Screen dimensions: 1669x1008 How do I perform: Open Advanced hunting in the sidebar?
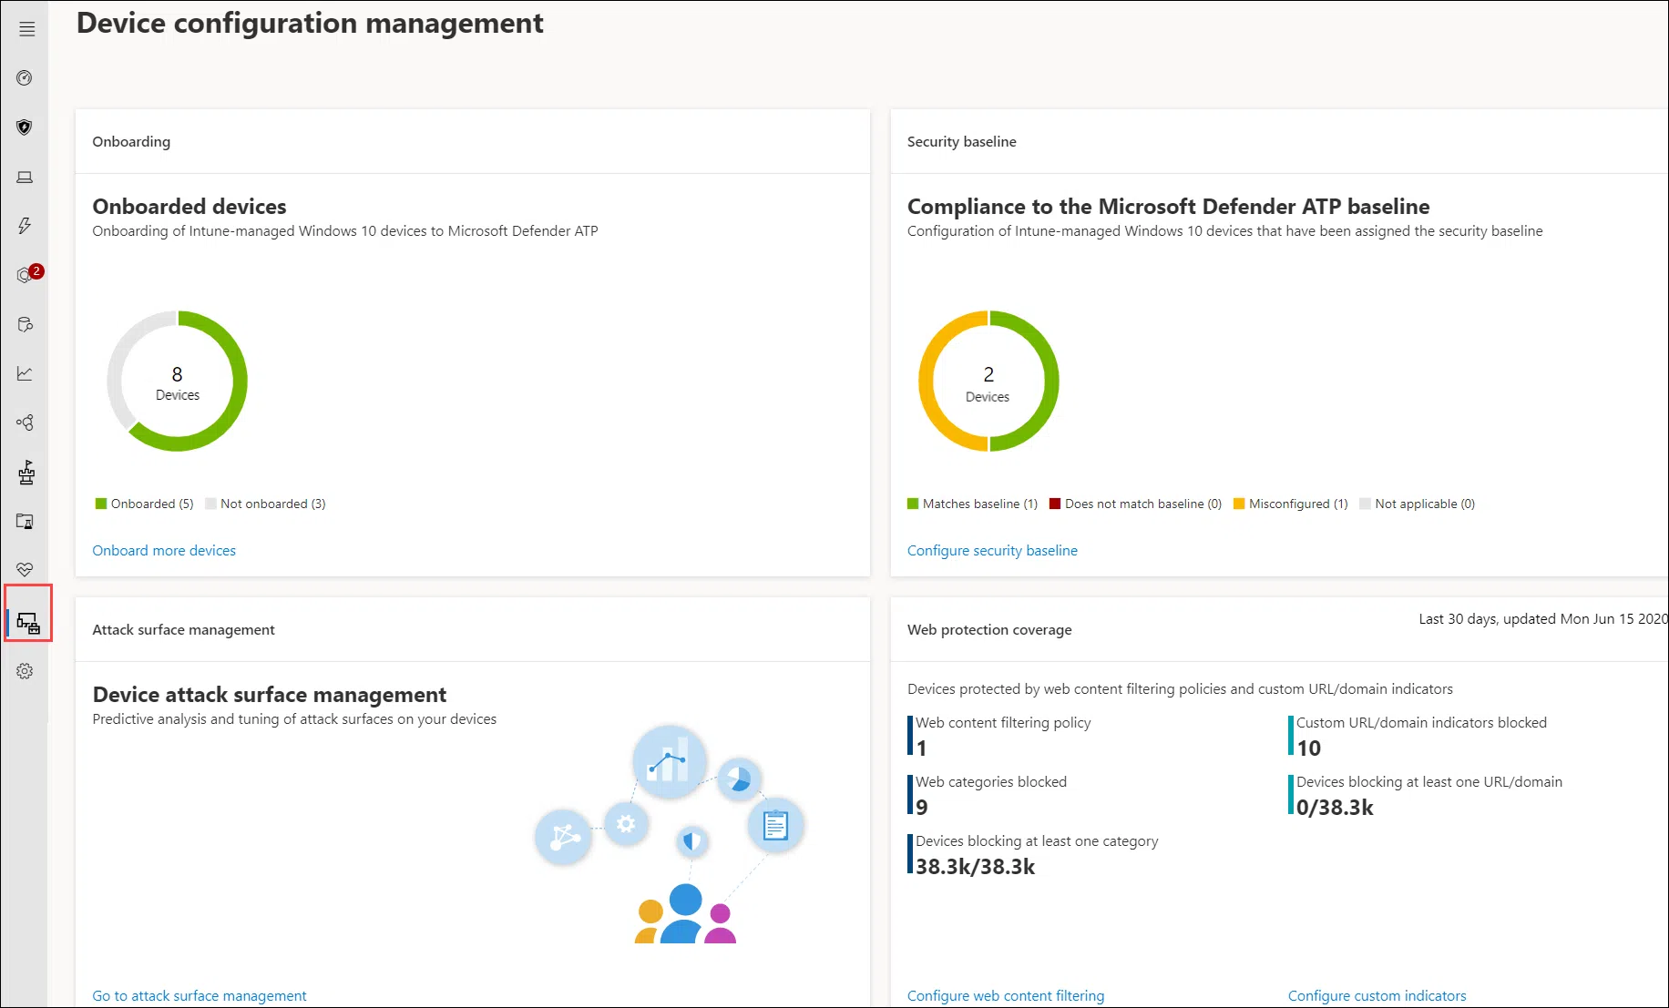click(25, 323)
